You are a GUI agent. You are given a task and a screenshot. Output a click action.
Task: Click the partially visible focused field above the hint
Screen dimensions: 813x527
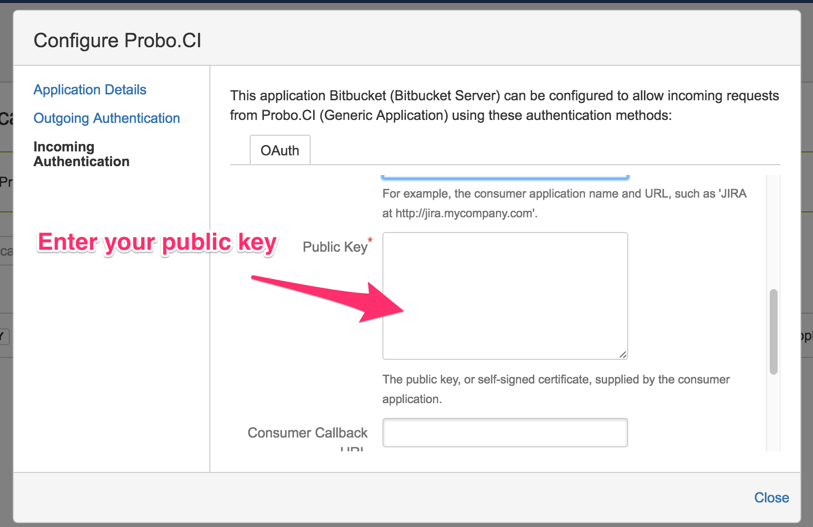click(x=505, y=176)
